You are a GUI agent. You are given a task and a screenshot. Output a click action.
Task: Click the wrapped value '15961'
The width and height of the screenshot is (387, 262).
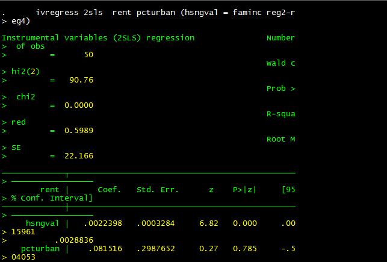pos(23,232)
